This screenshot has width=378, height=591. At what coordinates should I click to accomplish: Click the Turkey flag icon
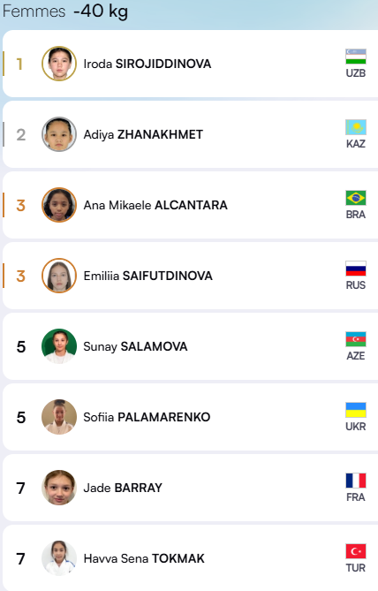[356, 551]
